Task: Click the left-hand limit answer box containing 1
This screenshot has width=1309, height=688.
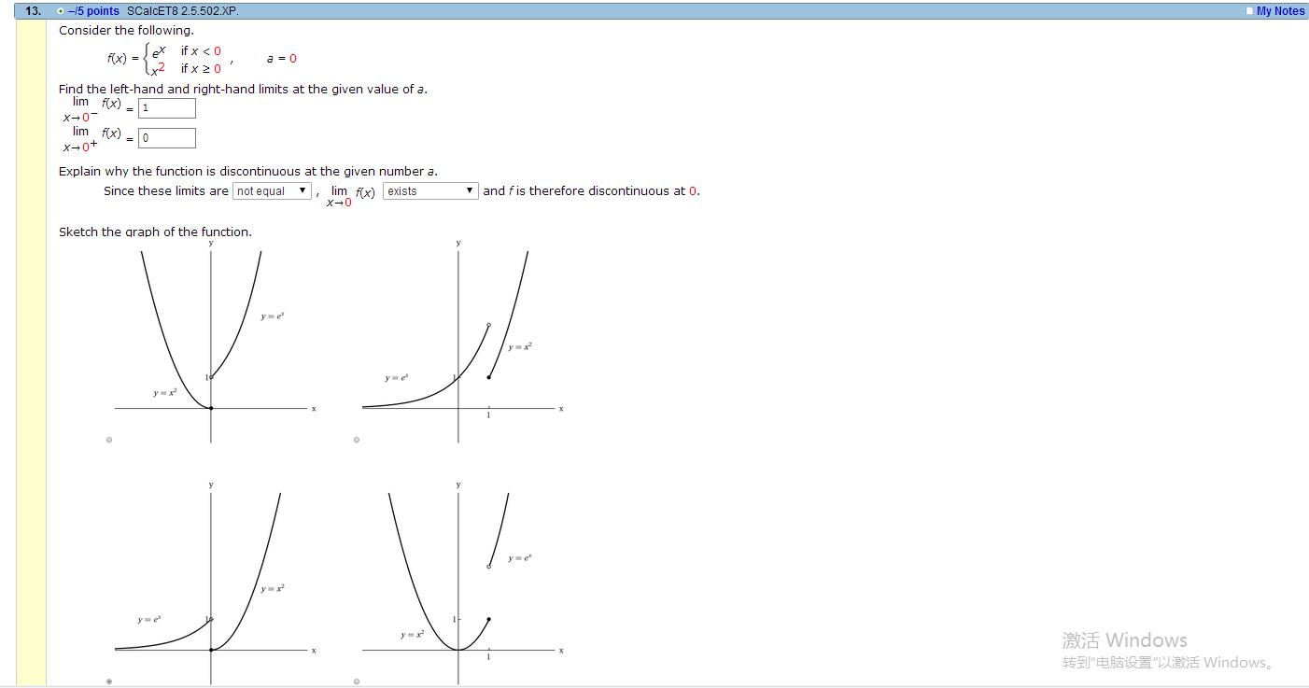Action: click(x=166, y=107)
